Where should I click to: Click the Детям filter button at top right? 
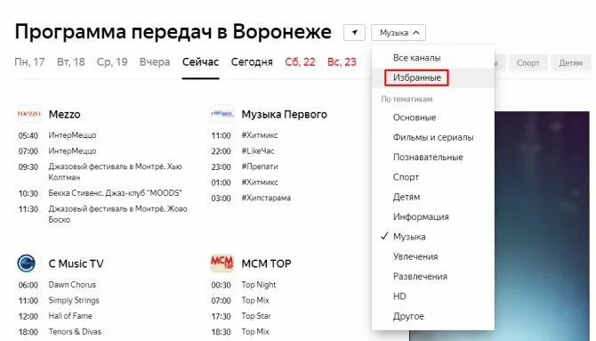coord(570,63)
